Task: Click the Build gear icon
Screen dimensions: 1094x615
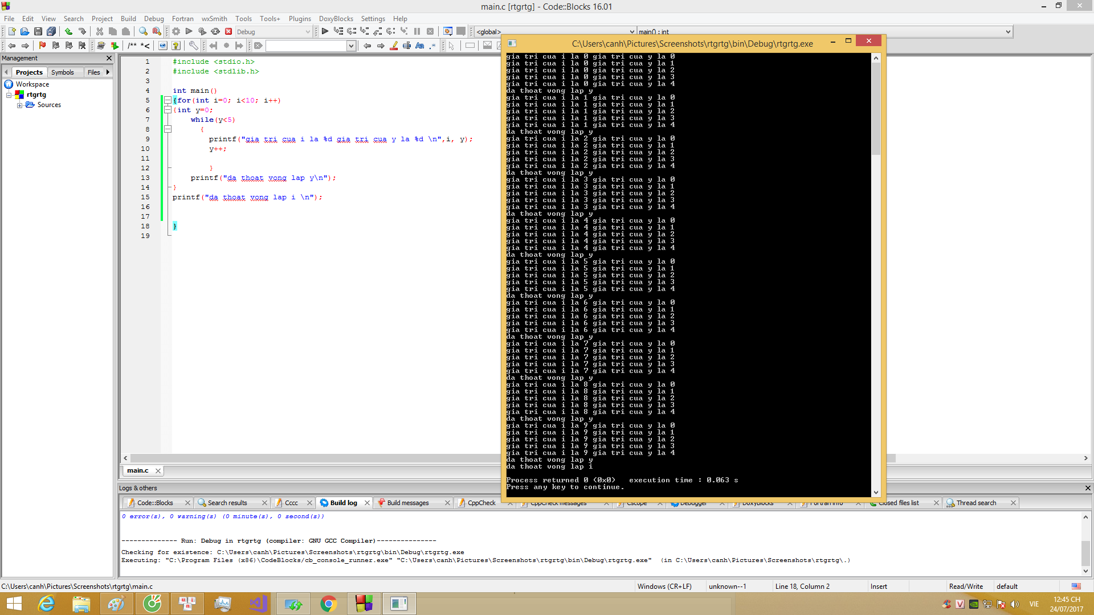Action: [x=176, y=32]
